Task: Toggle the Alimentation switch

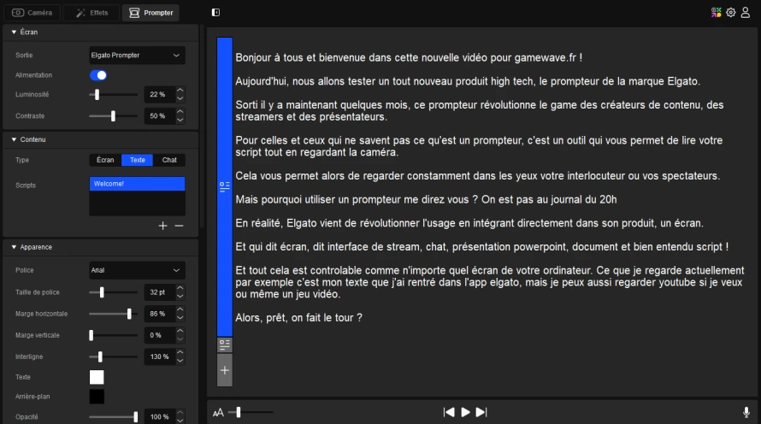Action: (x=98, y=75)
